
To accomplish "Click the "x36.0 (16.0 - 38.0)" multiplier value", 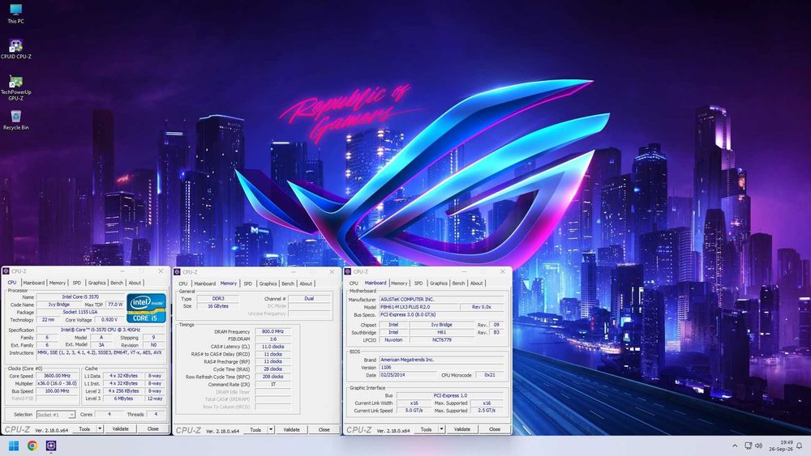I will point(57,384).
